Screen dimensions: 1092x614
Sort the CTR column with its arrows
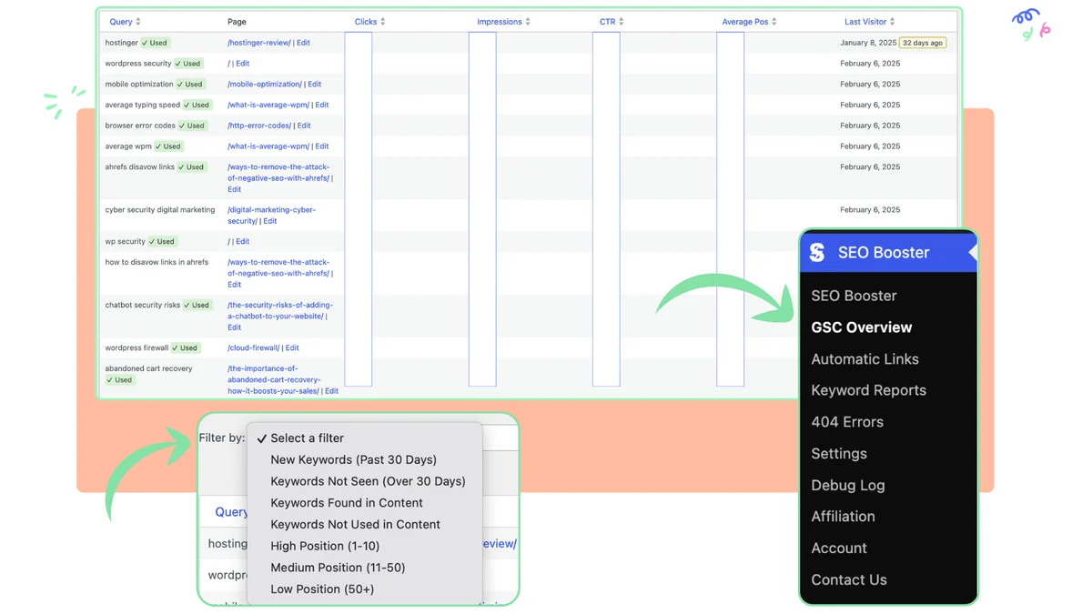click(x=622, y=21)
